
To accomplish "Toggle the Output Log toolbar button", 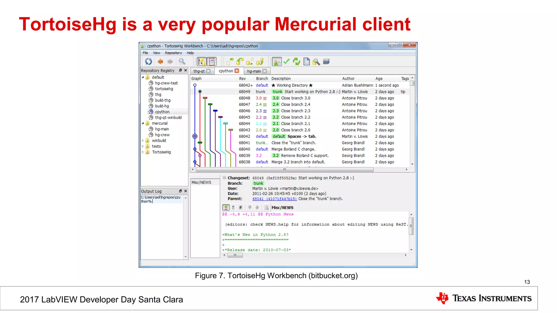I will click(x=212, y=62).
